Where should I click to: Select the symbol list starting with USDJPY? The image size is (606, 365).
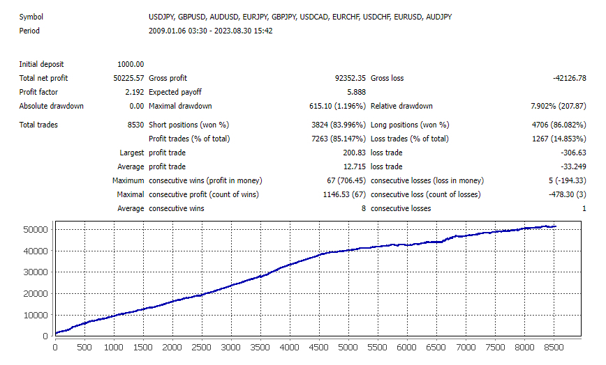(x=300, y=17)
